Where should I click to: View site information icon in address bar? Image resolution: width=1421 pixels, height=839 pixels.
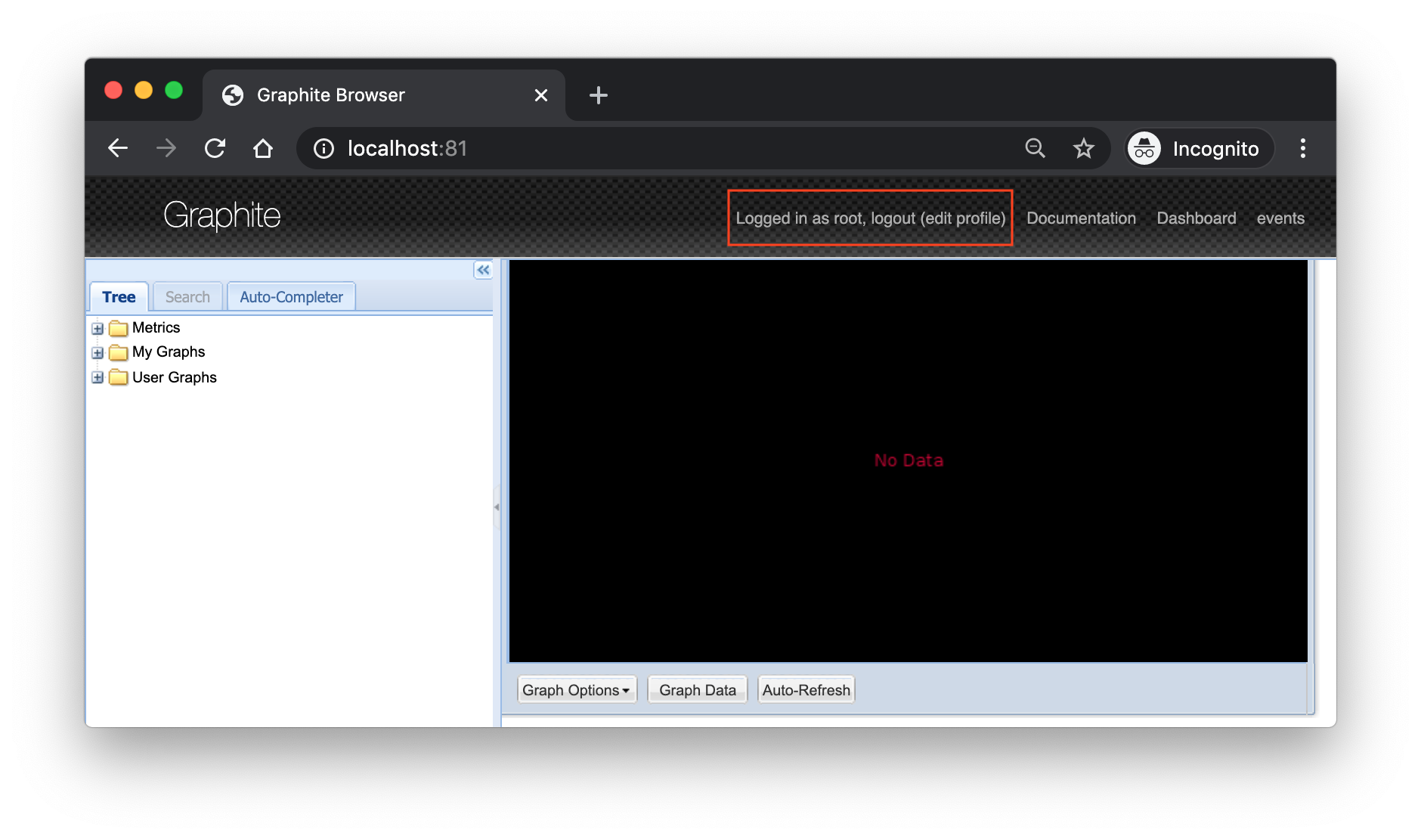point(324,148)
